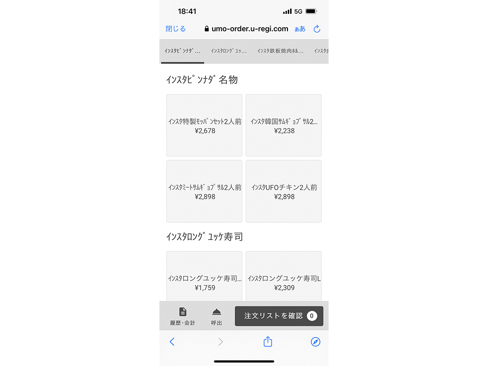Open the share sheet icon
The height and width of the screenshot is (366, 488).
coord(268,342)
